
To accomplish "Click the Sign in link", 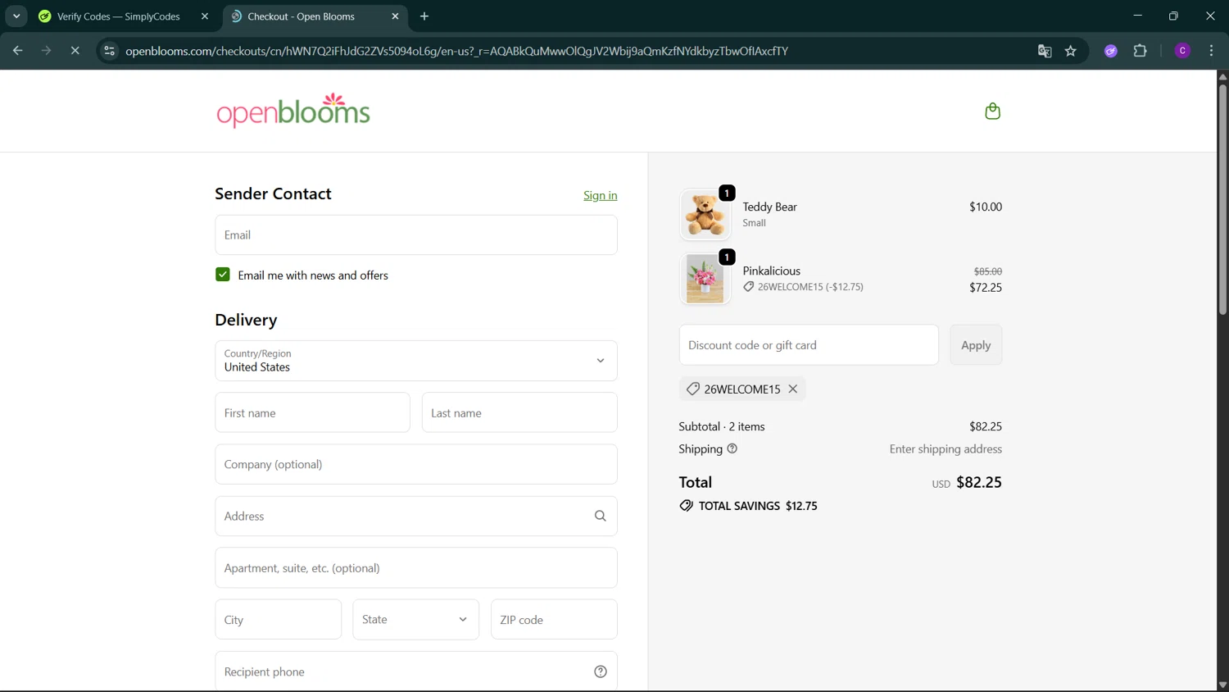I will click(x=601, y=195).
